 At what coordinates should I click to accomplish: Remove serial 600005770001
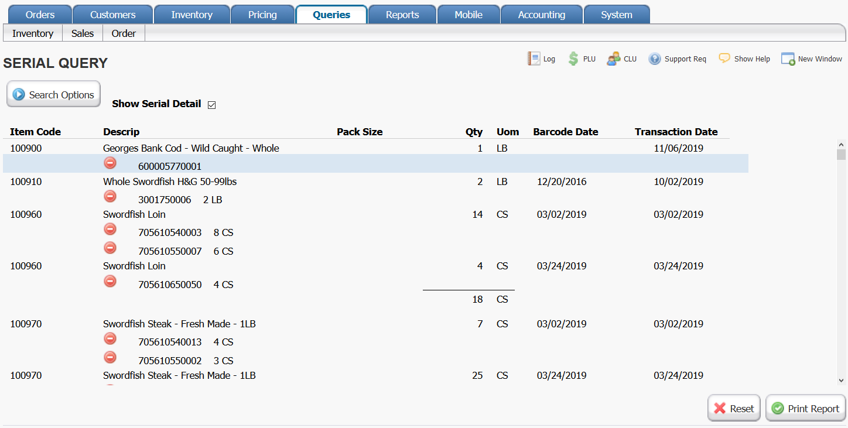point(110,163)
